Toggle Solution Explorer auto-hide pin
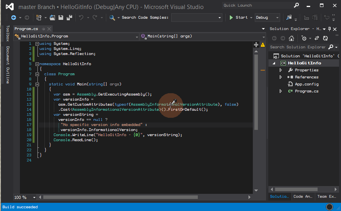Viewport: 341px width, 211px height. 329,29
